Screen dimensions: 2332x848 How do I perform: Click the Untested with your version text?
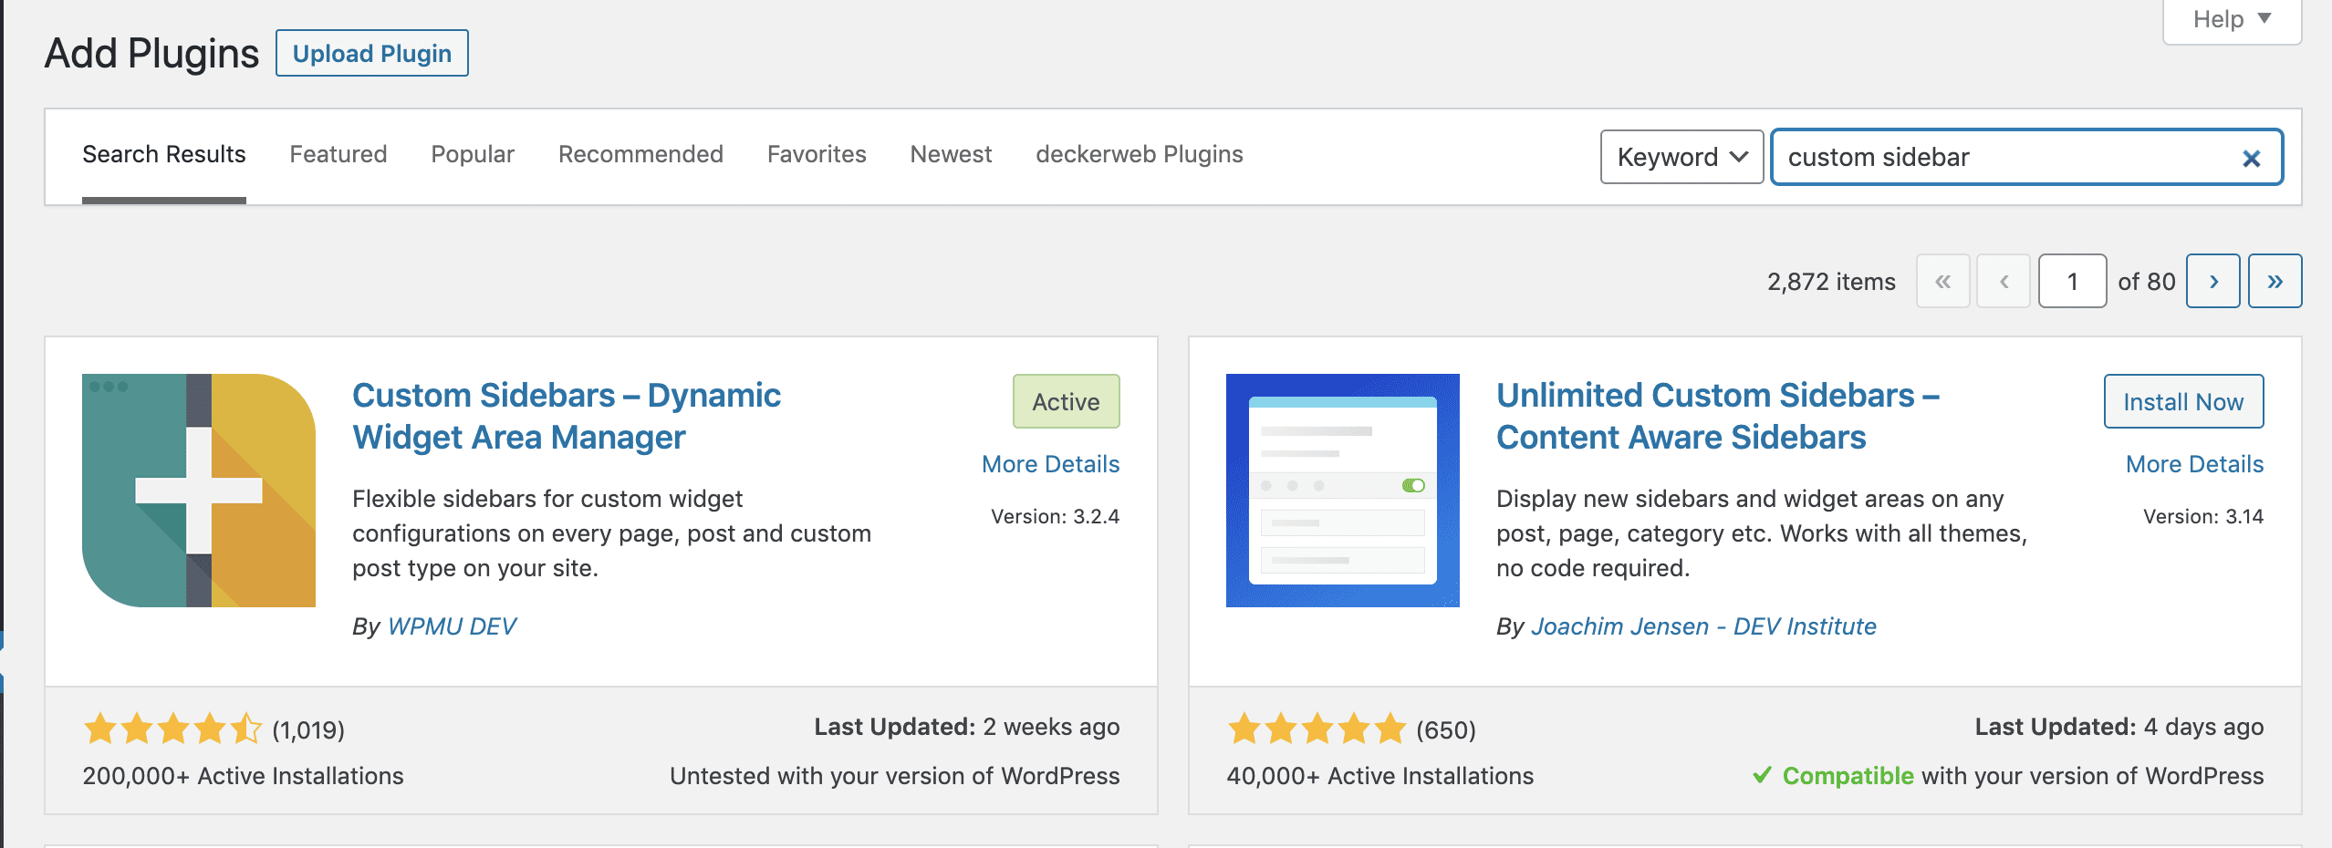[895, 776]
